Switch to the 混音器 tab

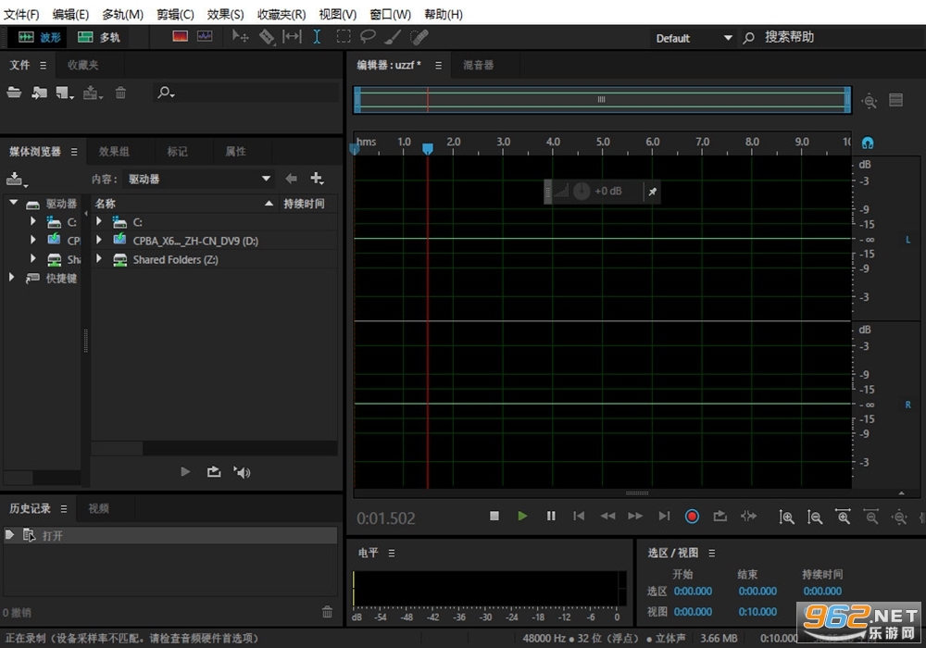(478, 65)
